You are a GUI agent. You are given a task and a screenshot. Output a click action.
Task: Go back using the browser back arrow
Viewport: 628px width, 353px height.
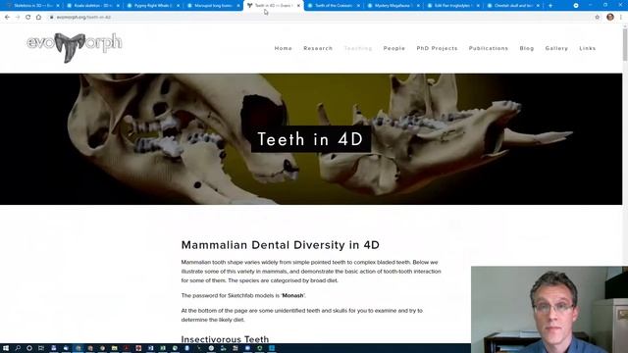[x=7, y=18]
